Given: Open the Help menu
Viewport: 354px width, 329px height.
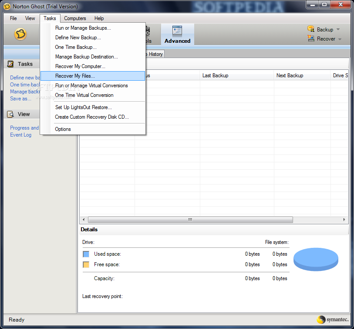Looking at the screenshot, I should 99,18.
